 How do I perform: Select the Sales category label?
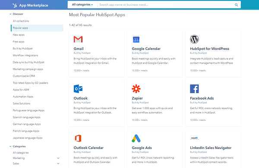coord(16,164)
